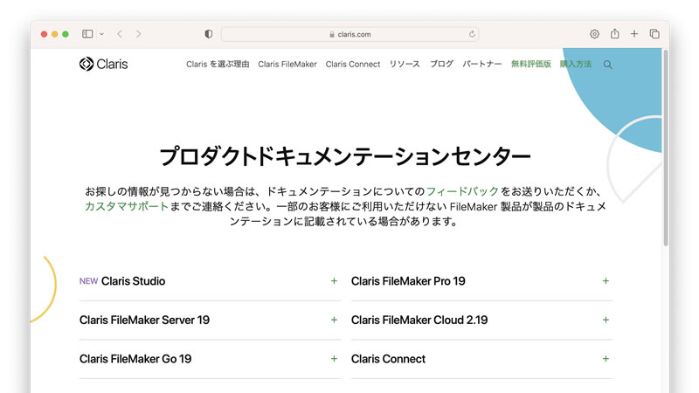The image size is (699, 393).
Task: Toggle the Safari sidebar icon
Action: (87, 34)
